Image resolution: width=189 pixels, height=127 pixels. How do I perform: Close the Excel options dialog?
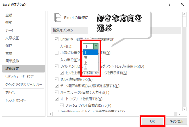[182, 5]
